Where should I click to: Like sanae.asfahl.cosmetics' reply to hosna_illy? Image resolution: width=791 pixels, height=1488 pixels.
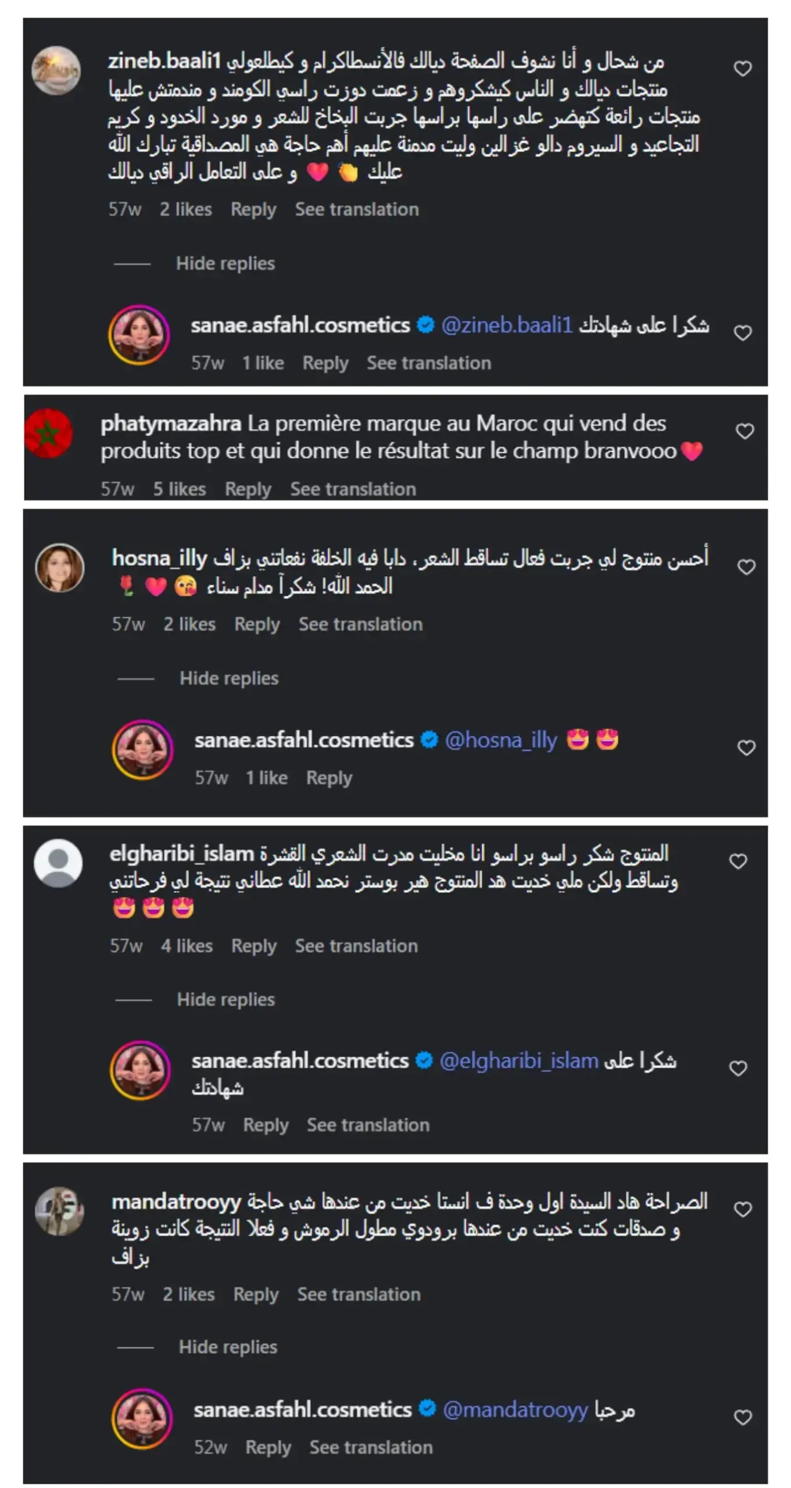[x=746, y=747]
